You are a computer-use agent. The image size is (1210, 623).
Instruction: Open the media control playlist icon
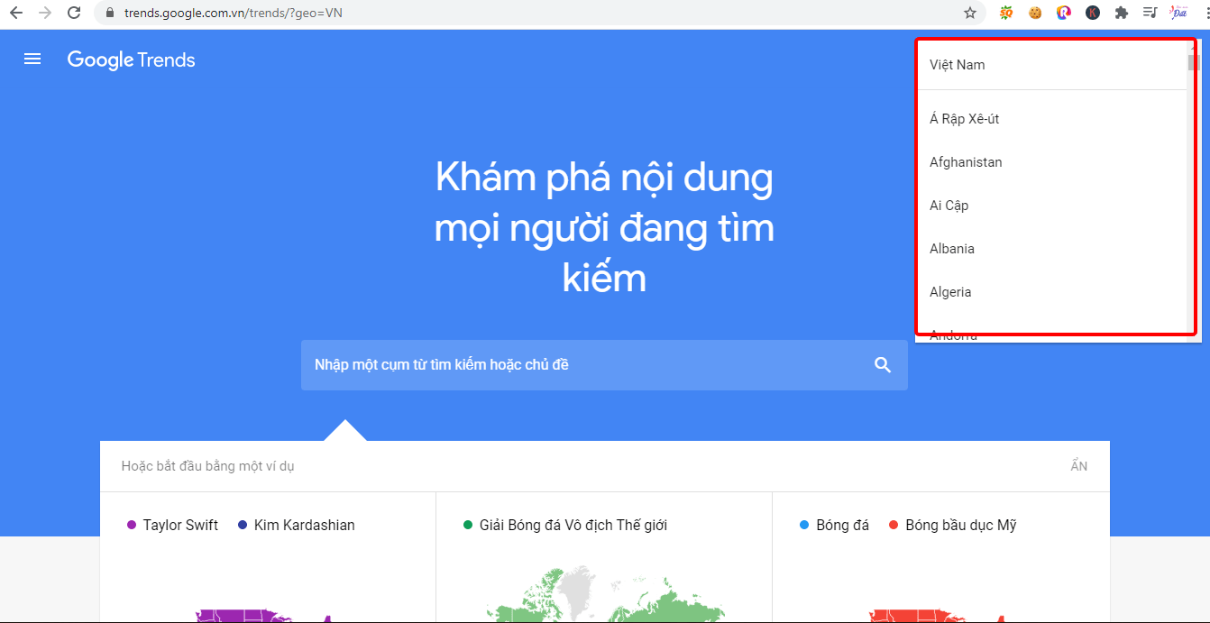pyautogui.click(x=1150, y=13)
